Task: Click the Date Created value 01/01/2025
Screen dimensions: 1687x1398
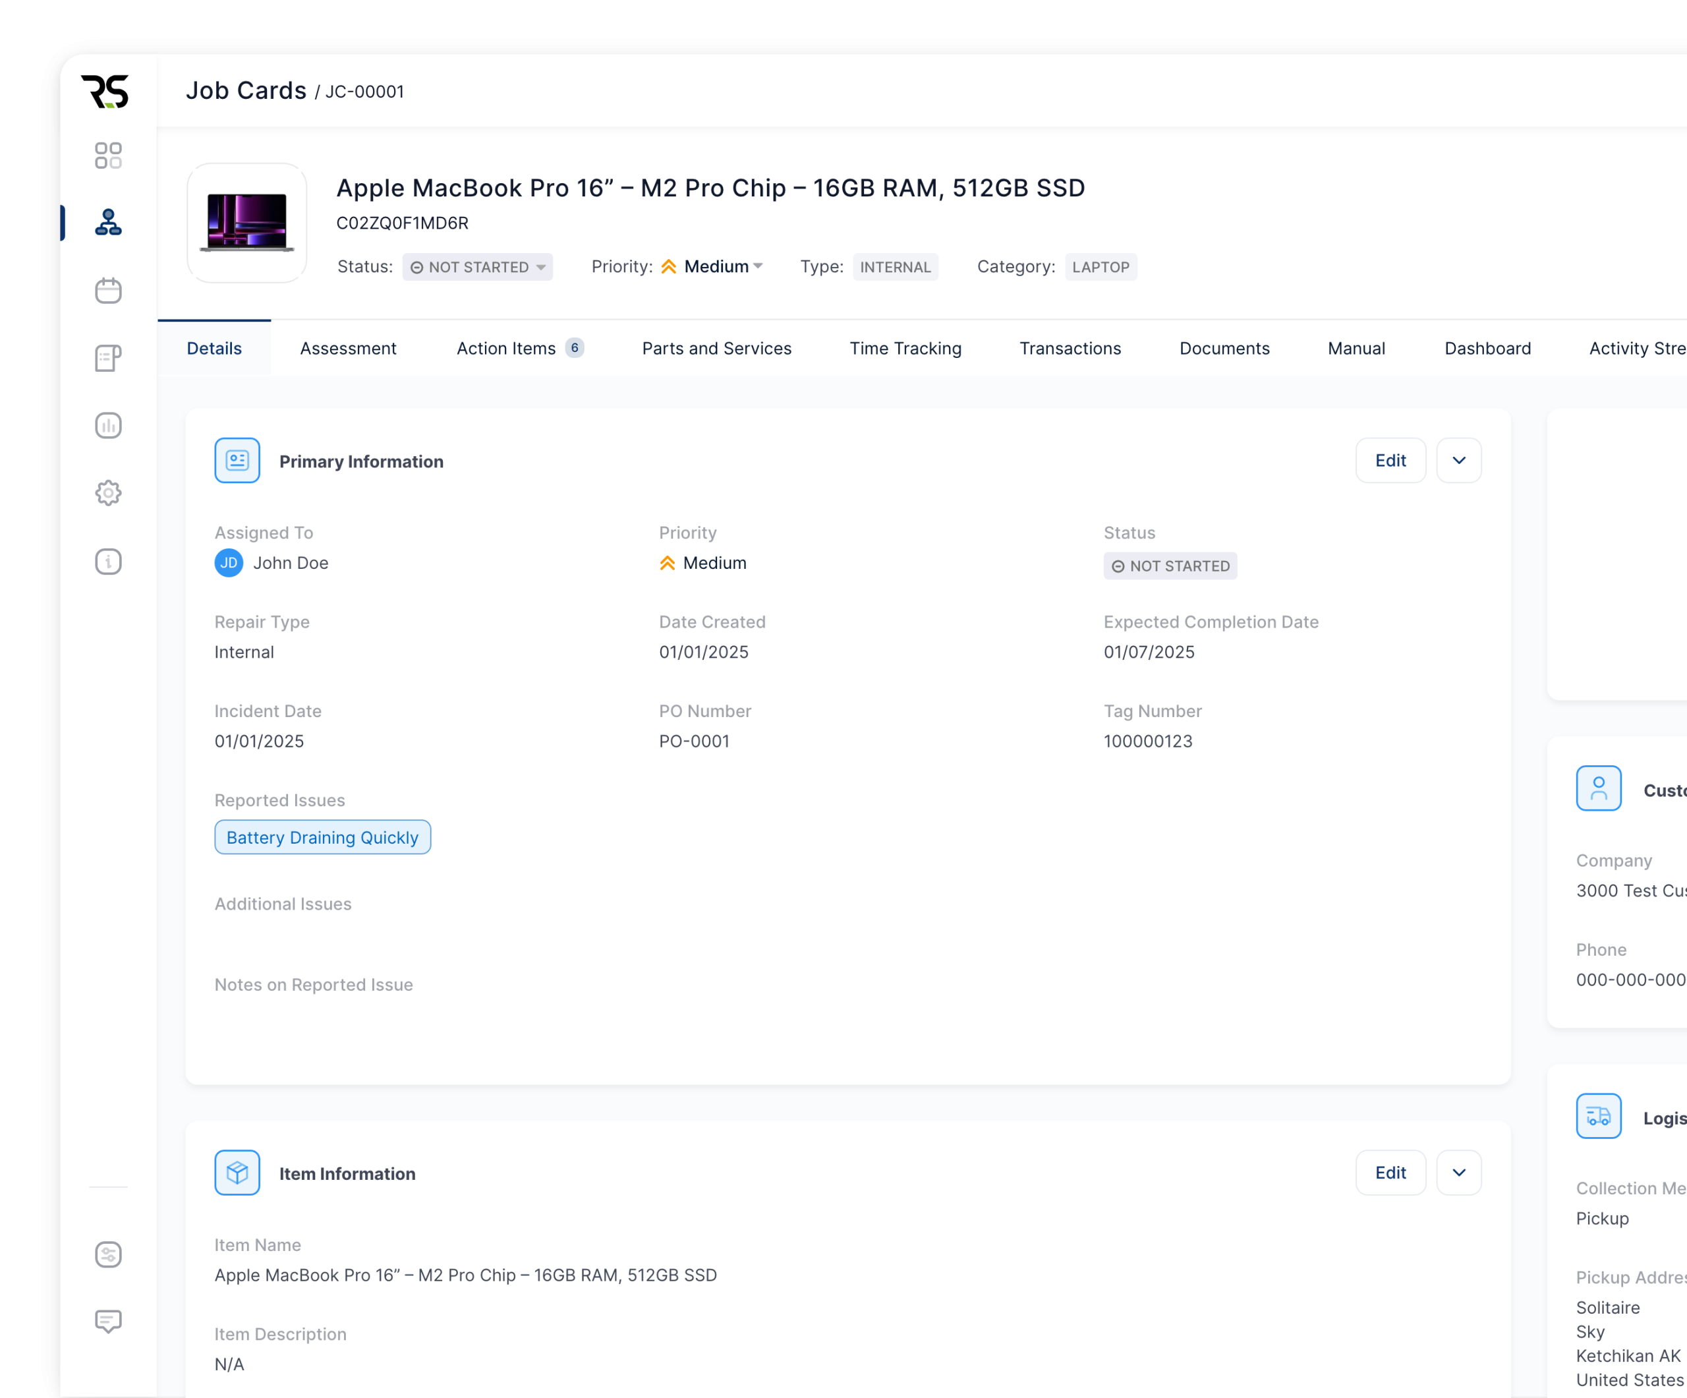Action: pyautogui.click(x=704, y=652)
